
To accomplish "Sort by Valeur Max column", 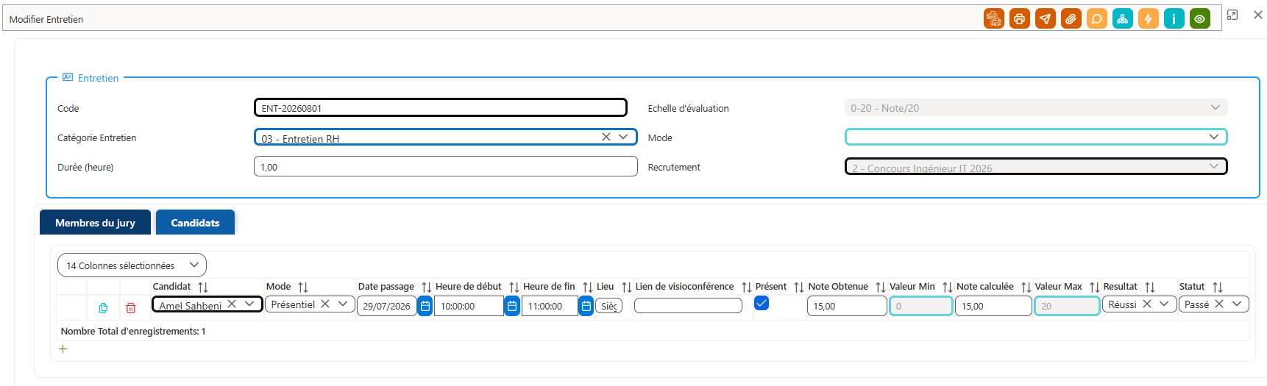I will tap(1095, 287).
